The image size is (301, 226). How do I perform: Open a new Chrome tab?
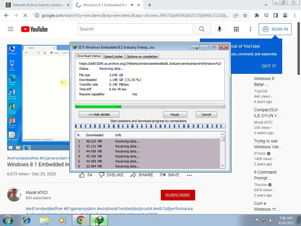point(150,5)
